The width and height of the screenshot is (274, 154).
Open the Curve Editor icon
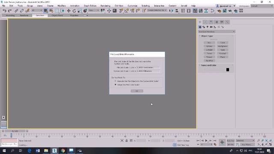coord(200,11)
